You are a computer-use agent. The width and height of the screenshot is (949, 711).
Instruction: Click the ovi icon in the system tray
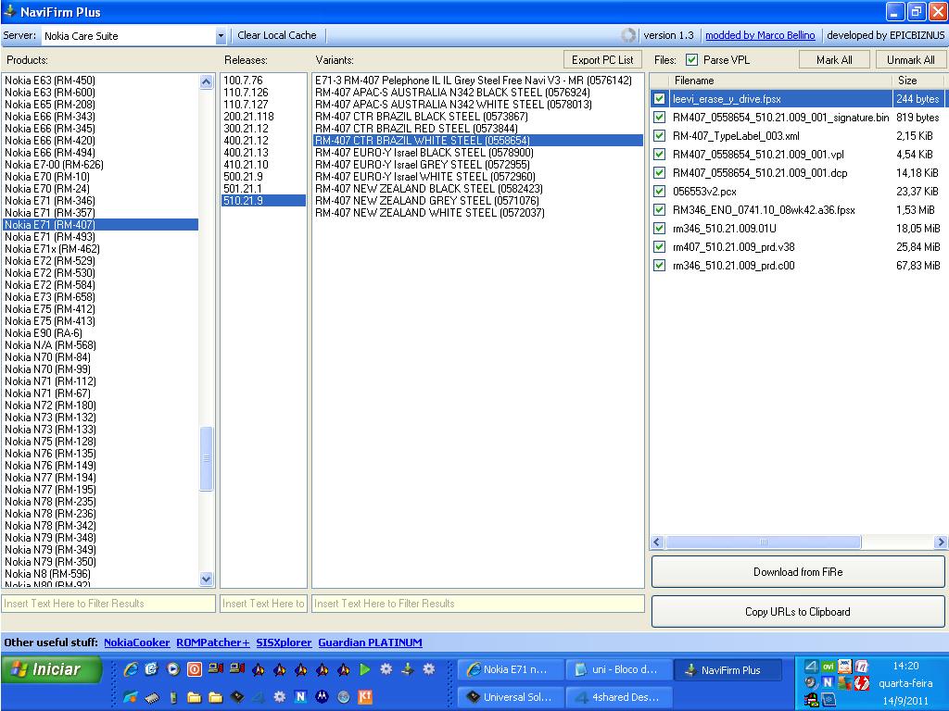(828, 667)
